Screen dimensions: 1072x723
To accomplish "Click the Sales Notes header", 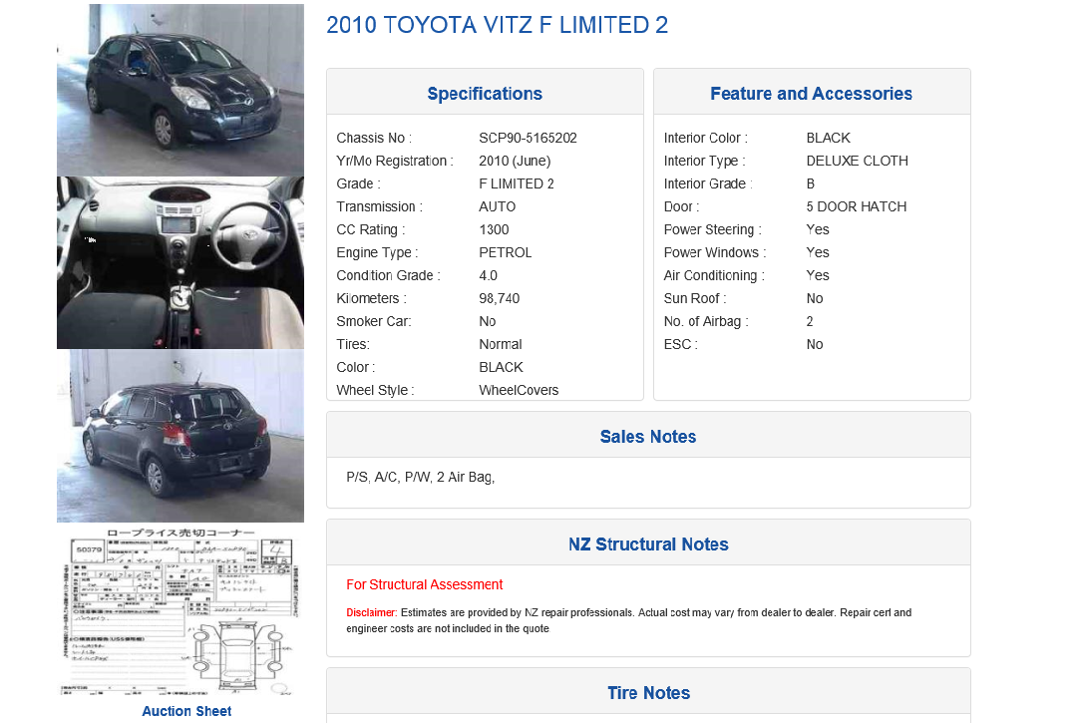I will 648,437.
